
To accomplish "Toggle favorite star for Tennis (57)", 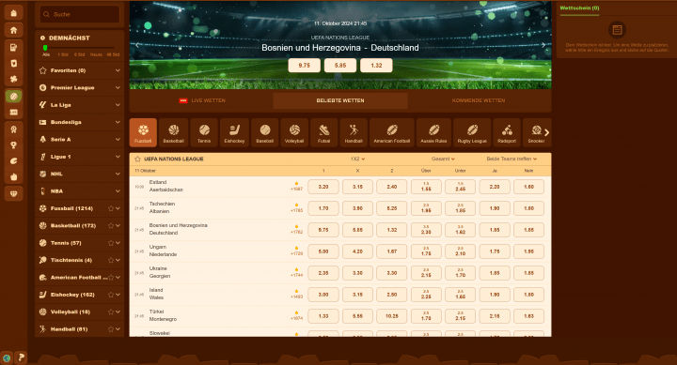I will coord(111,243).
